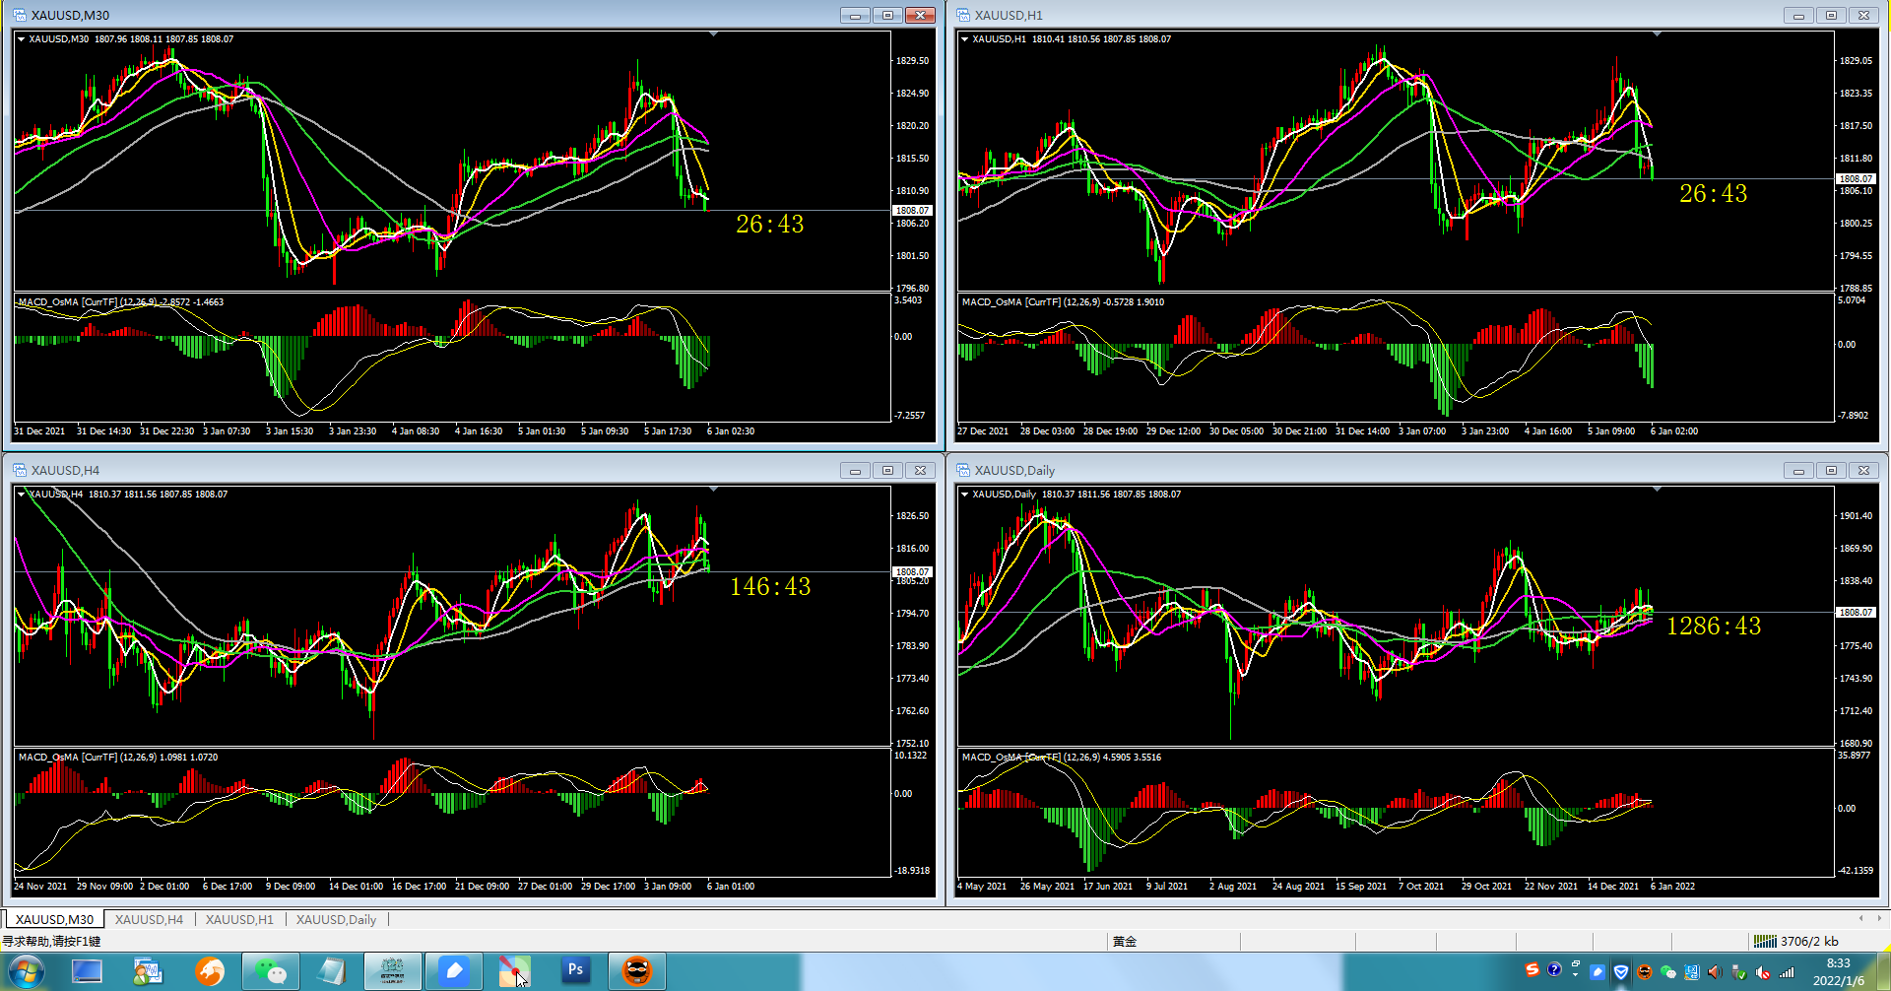Close the XAUUSD,Daily chart window
The image size is (1891, 991).
pyautogui.click(x=1863, y=470)
